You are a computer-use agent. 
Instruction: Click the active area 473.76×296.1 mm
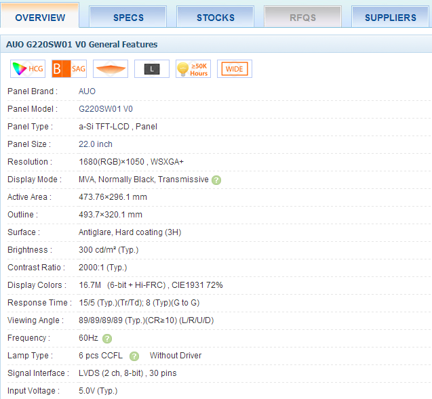coord(113,197)
